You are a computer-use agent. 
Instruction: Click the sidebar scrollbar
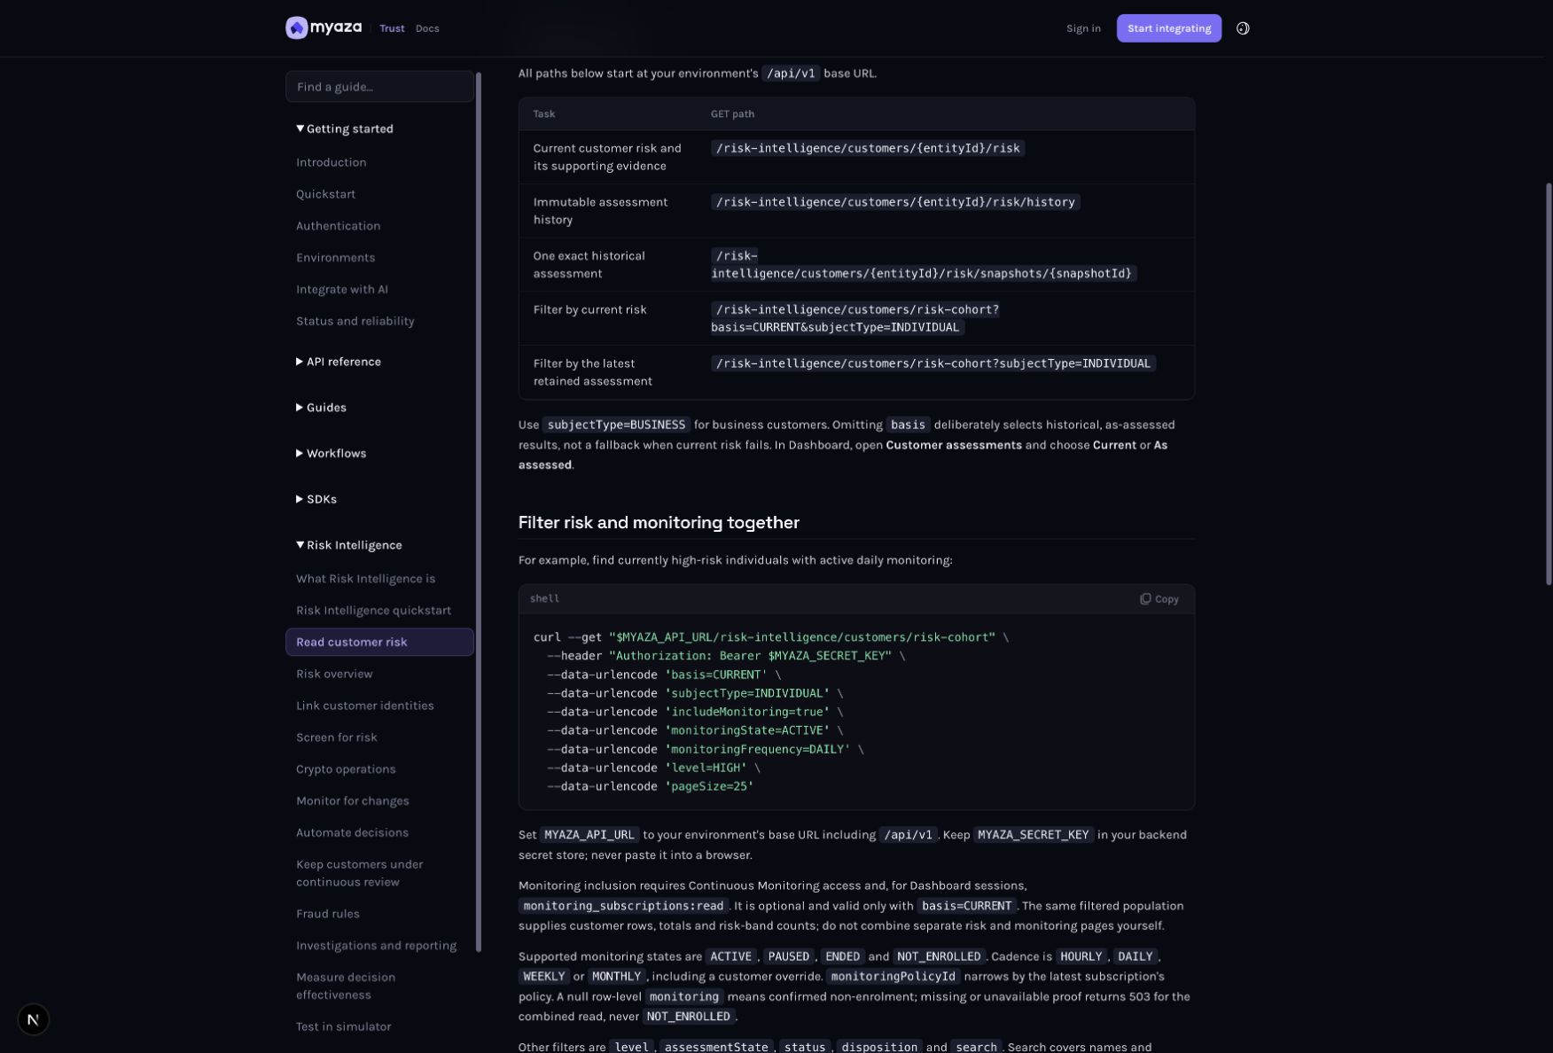click(479, 512)
